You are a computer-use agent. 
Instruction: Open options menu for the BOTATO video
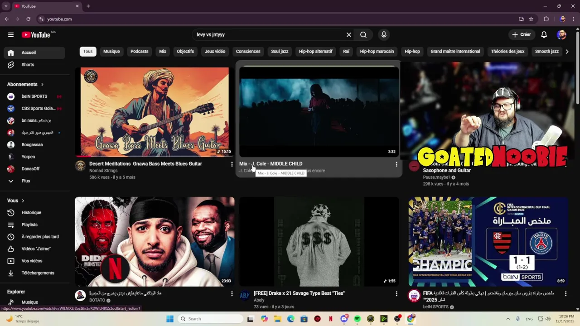tap(232, 294)
